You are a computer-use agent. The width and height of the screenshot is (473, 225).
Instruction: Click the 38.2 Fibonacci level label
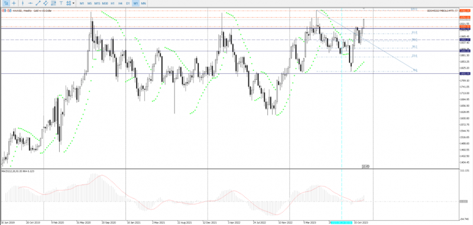tap(414, 47)
